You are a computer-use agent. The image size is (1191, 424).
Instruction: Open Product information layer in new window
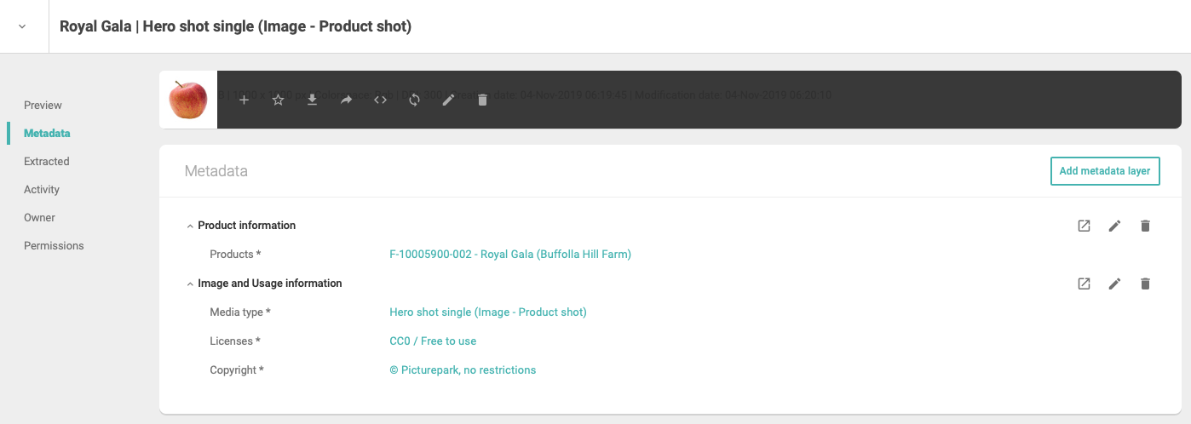click(1084, 226)
